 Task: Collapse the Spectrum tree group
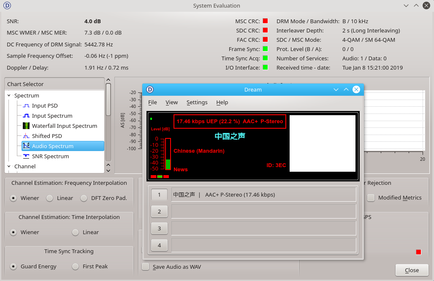pos(9,95)
